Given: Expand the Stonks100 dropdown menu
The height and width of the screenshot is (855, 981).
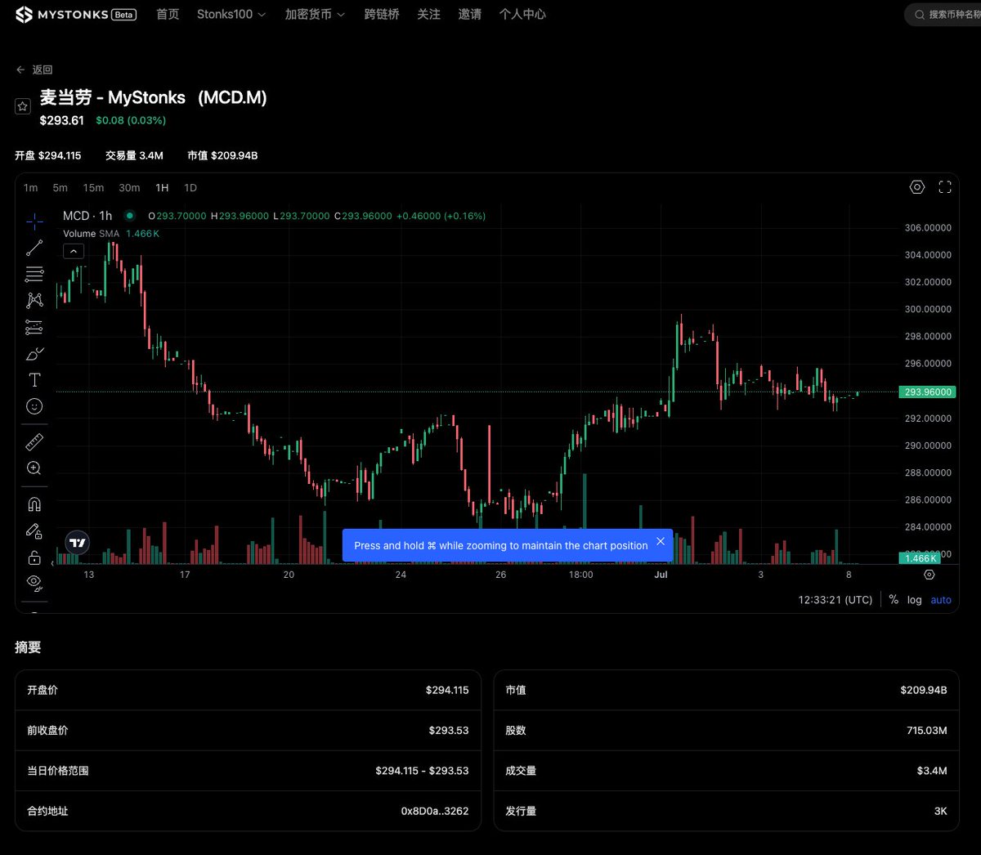Looking at the screenshot, I should coord(231,15).
